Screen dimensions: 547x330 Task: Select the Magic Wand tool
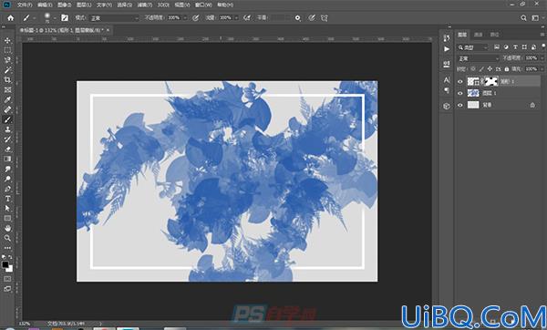pos(7,70)
